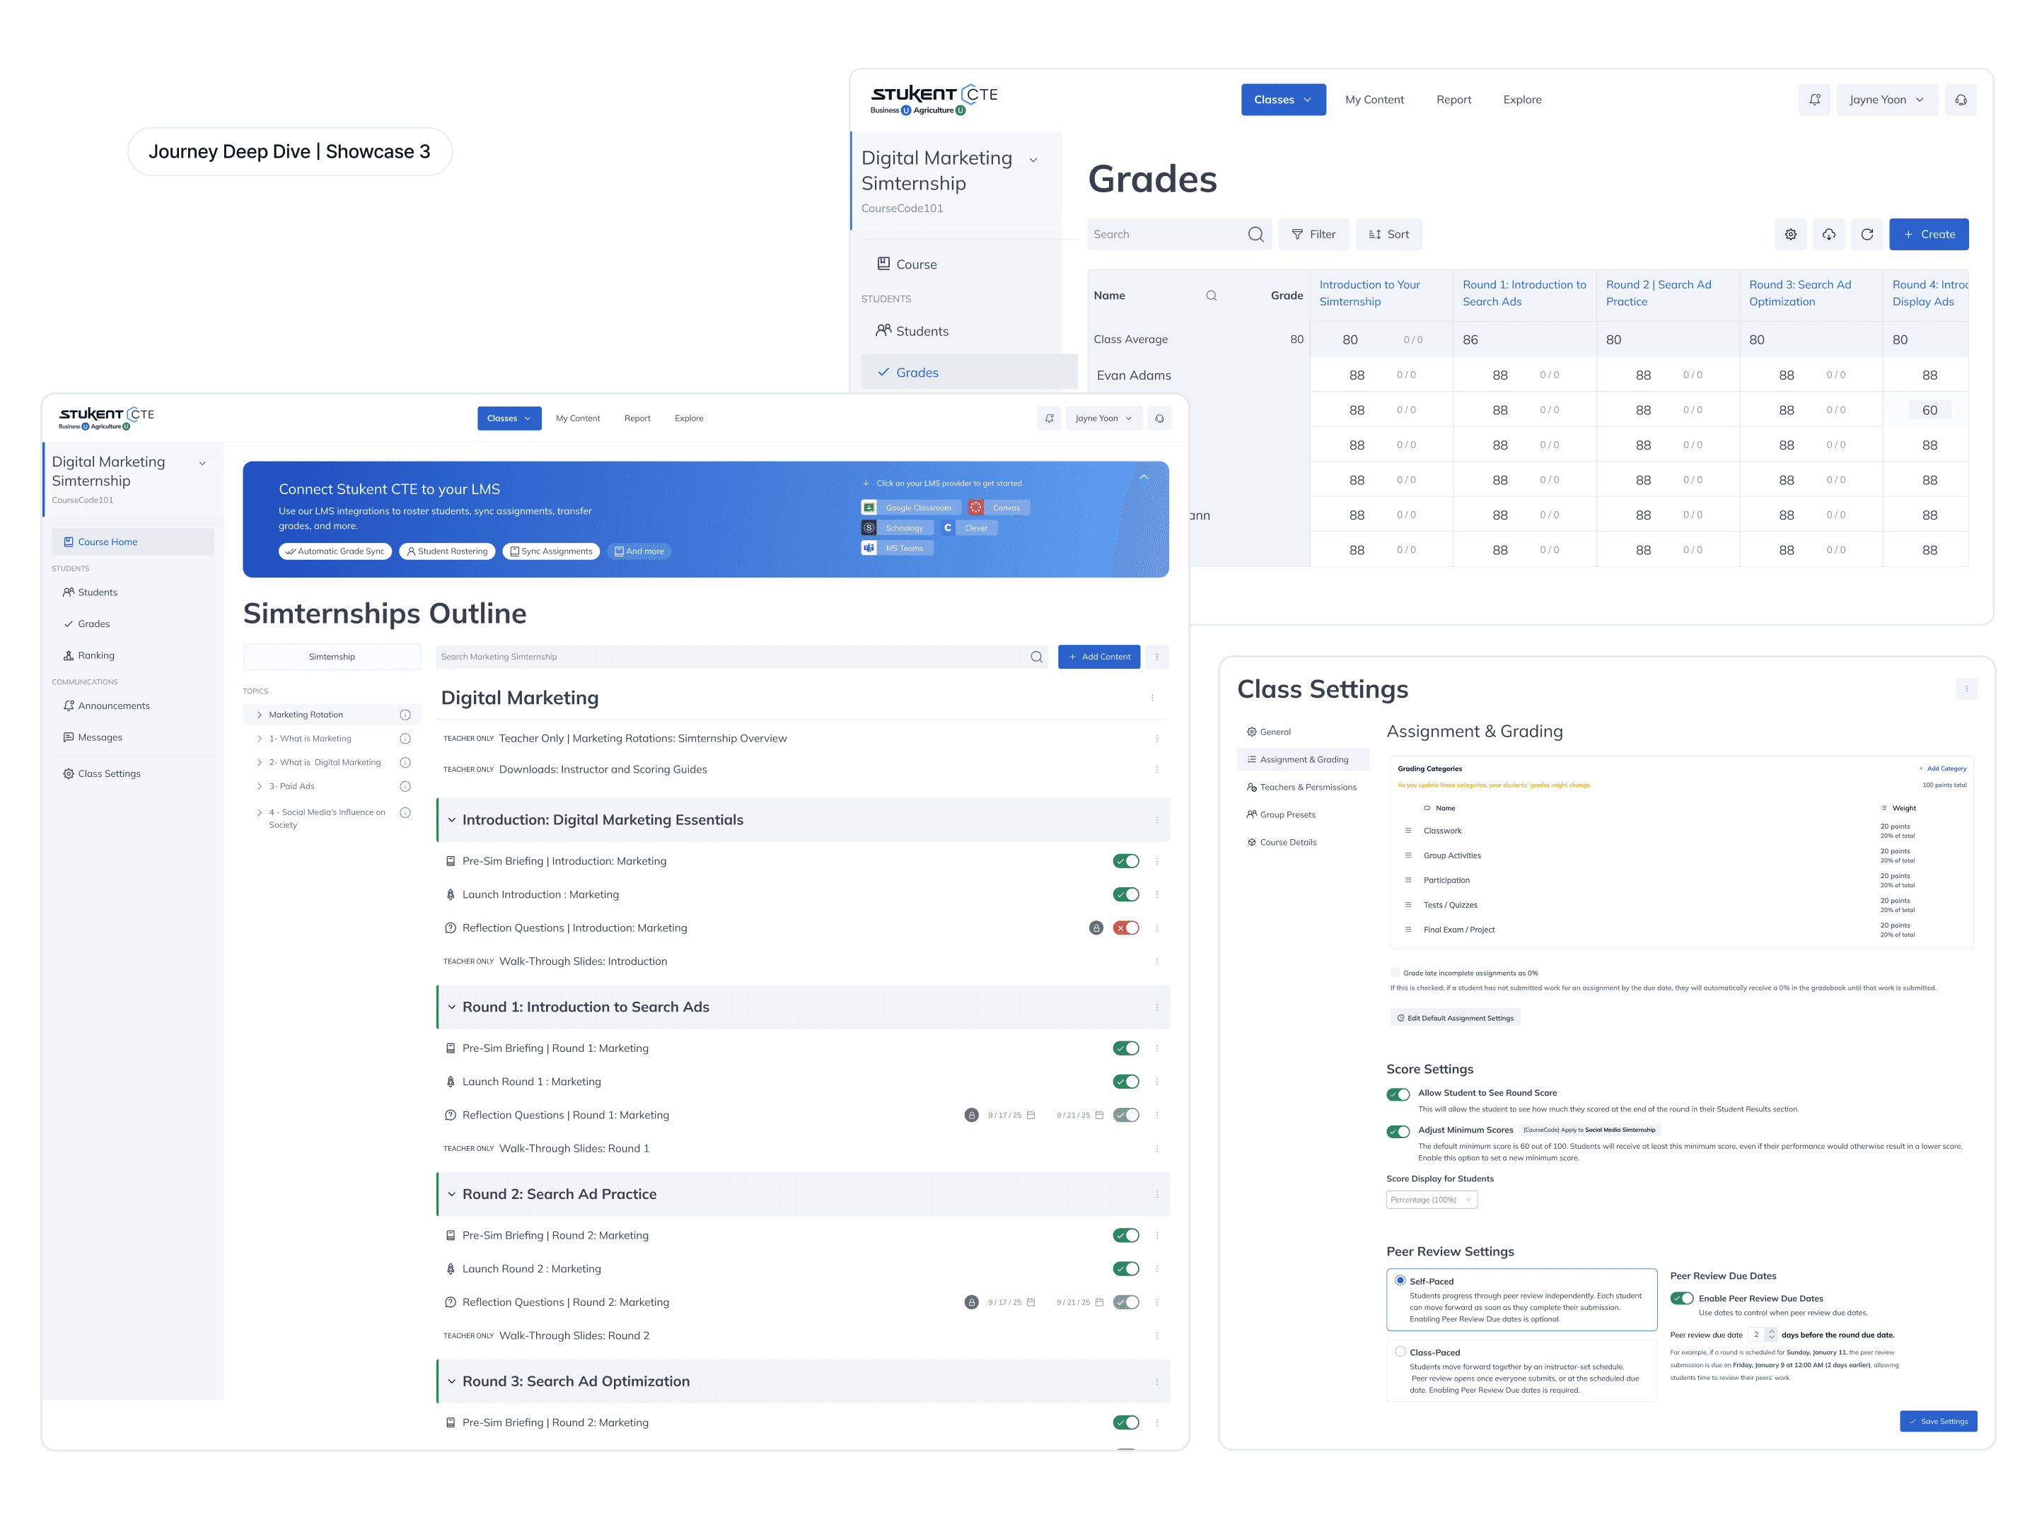Open Report menu in Grades window header
Screen dimensions: 2037x1527
pos(1453,100)
